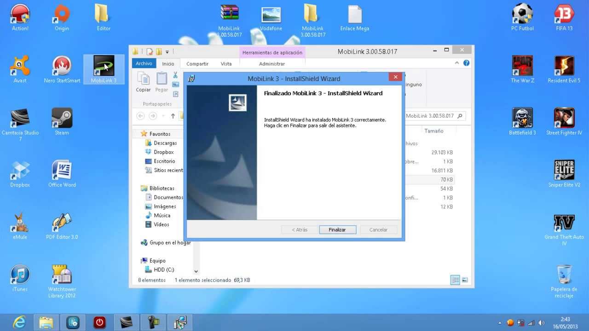
Task: Click the Copiar button in ribbon
Action: [143, 82]
